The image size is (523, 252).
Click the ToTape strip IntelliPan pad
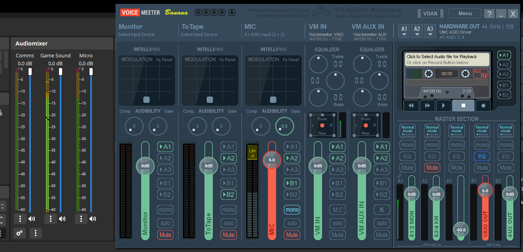click(210, 80)
